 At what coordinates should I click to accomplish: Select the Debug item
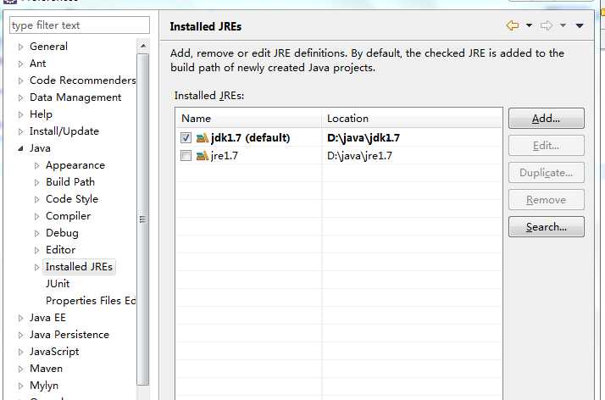[62, 233]
